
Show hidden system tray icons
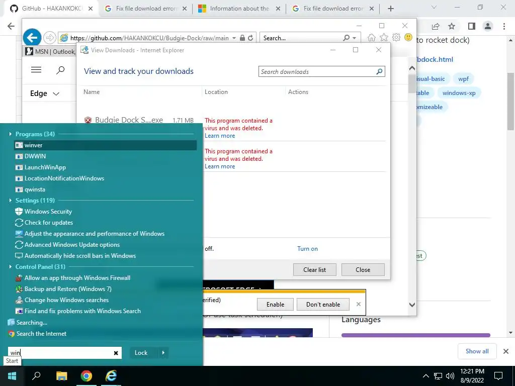(425, 376)
